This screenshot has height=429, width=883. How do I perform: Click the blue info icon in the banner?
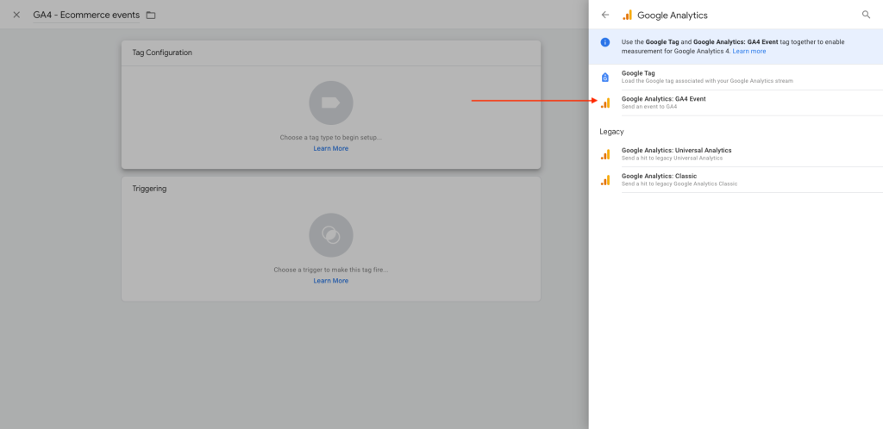tap(605, 42)
